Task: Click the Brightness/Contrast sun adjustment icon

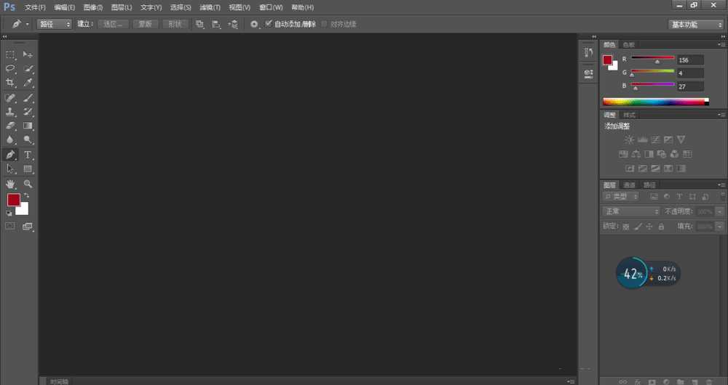Action: [629, 139]
